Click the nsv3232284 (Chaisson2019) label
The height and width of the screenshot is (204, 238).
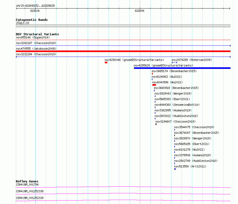pyautogui.click(x=36, y=54)
